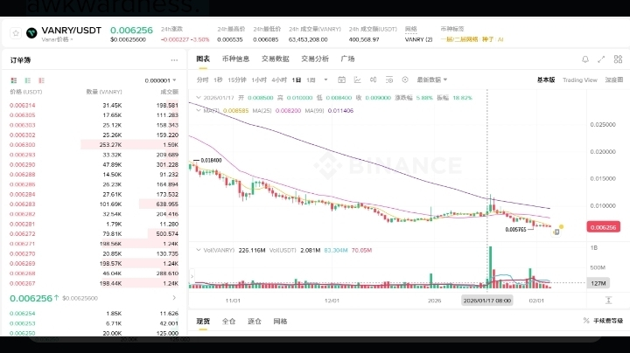
Task: Set chart interval to 1日
Action: (x=297, y=80)
